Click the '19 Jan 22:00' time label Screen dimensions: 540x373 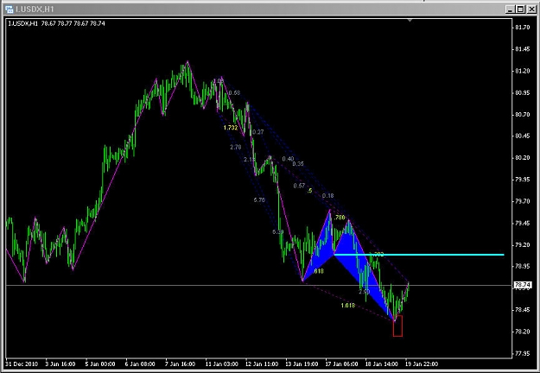click(x=422, y=364)
